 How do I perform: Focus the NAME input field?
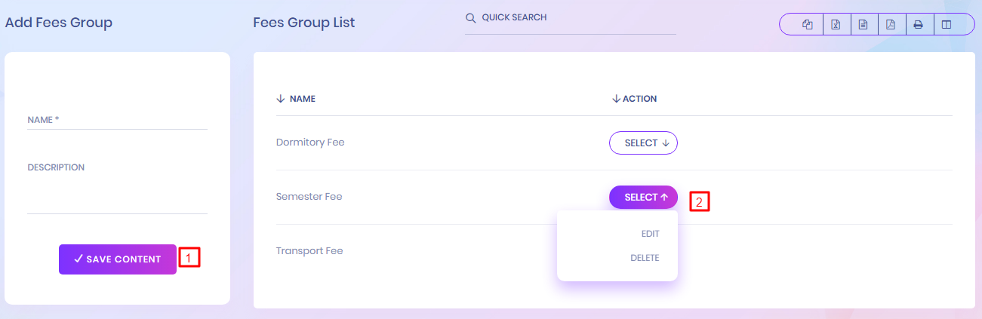click(x=117, y=120)
